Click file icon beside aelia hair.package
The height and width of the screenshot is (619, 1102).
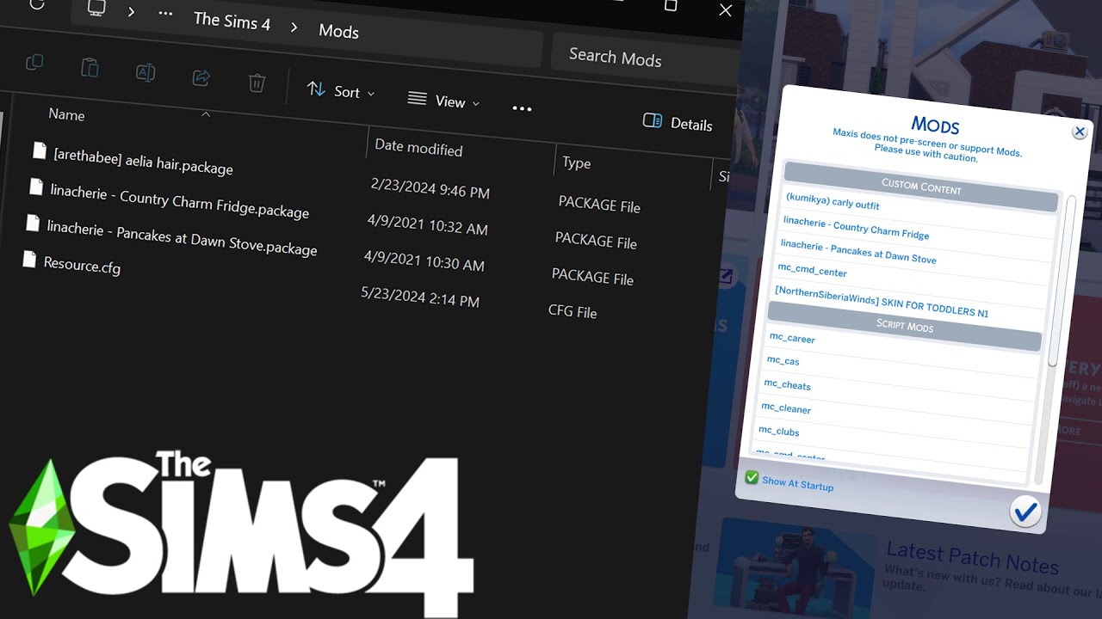pos(40,150)
